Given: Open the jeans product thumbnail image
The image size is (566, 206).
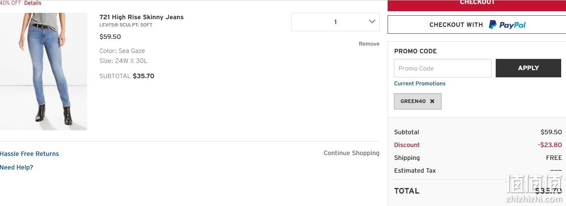Looking at the screenshot, I should pyautogui.click(x=43, y=71).
